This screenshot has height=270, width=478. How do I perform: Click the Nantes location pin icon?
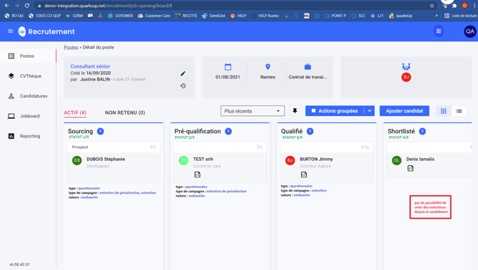(x=268, y=67)
